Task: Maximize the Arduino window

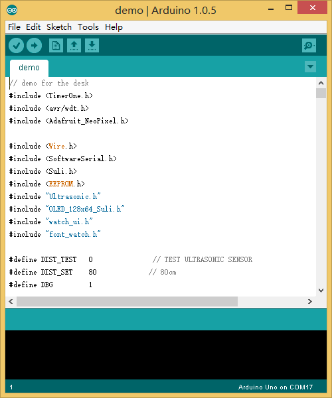Action: pyautogui.click(x=289, y=8)
